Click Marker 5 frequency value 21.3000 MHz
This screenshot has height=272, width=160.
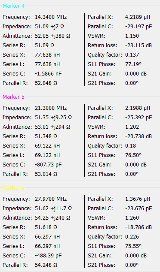click(51, 108)
